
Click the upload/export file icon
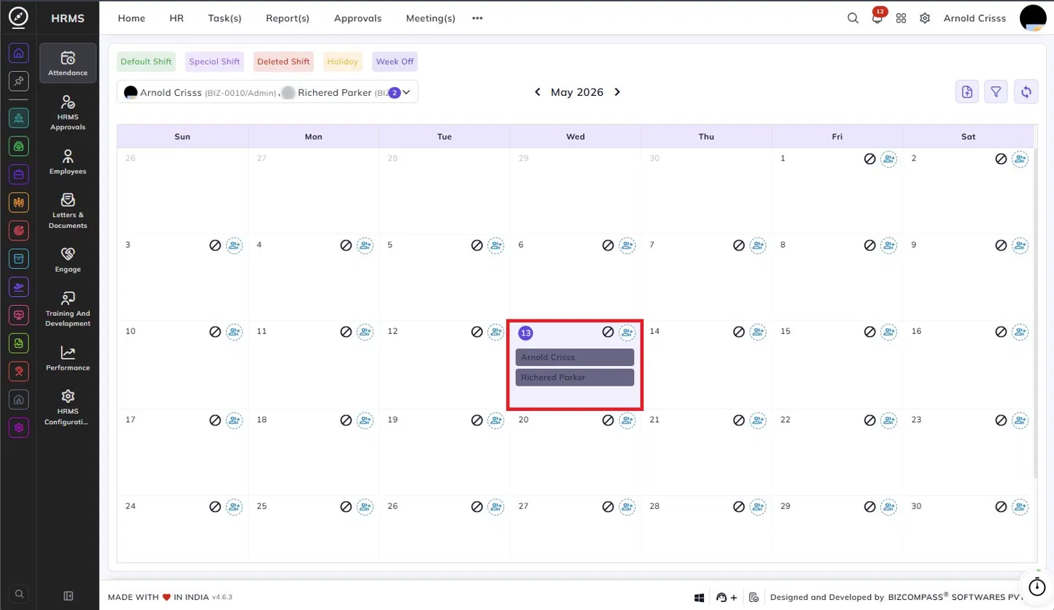[967, 91]
